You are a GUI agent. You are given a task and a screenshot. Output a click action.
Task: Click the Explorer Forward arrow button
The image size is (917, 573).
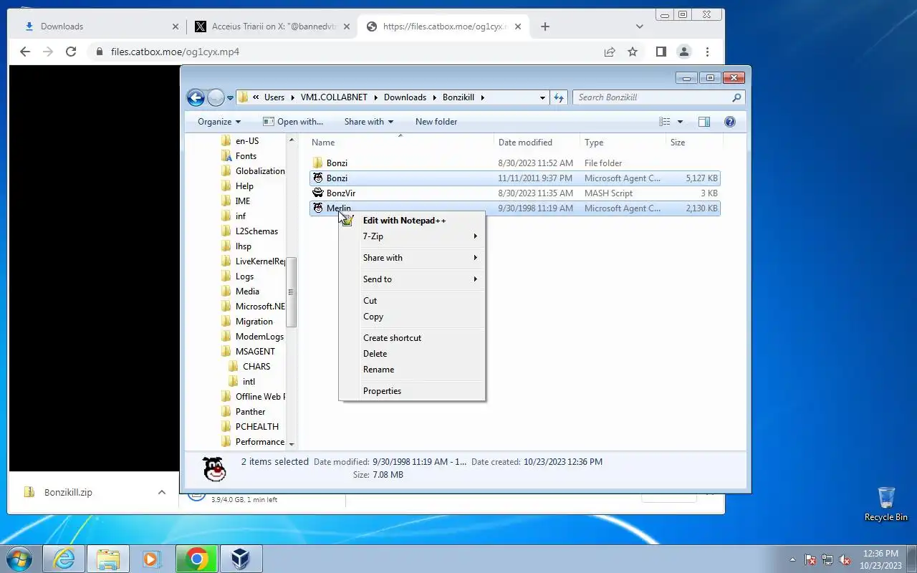point(216,97)
